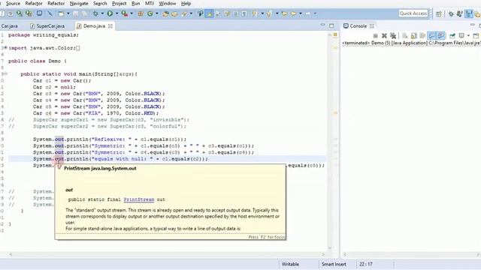The height and width of the screenshot is (270, 481).
Task: Click the Quick Access search field
Action: [413, 13]
